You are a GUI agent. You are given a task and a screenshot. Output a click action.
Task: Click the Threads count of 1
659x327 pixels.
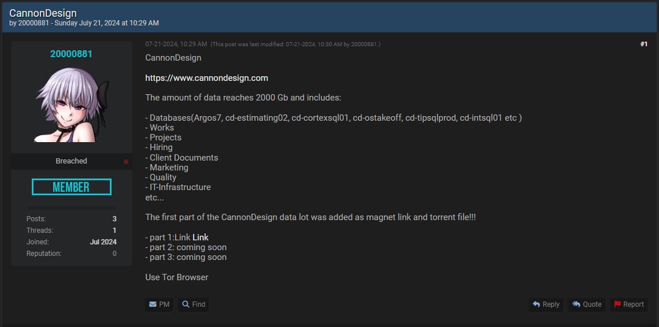coord(114,231)
